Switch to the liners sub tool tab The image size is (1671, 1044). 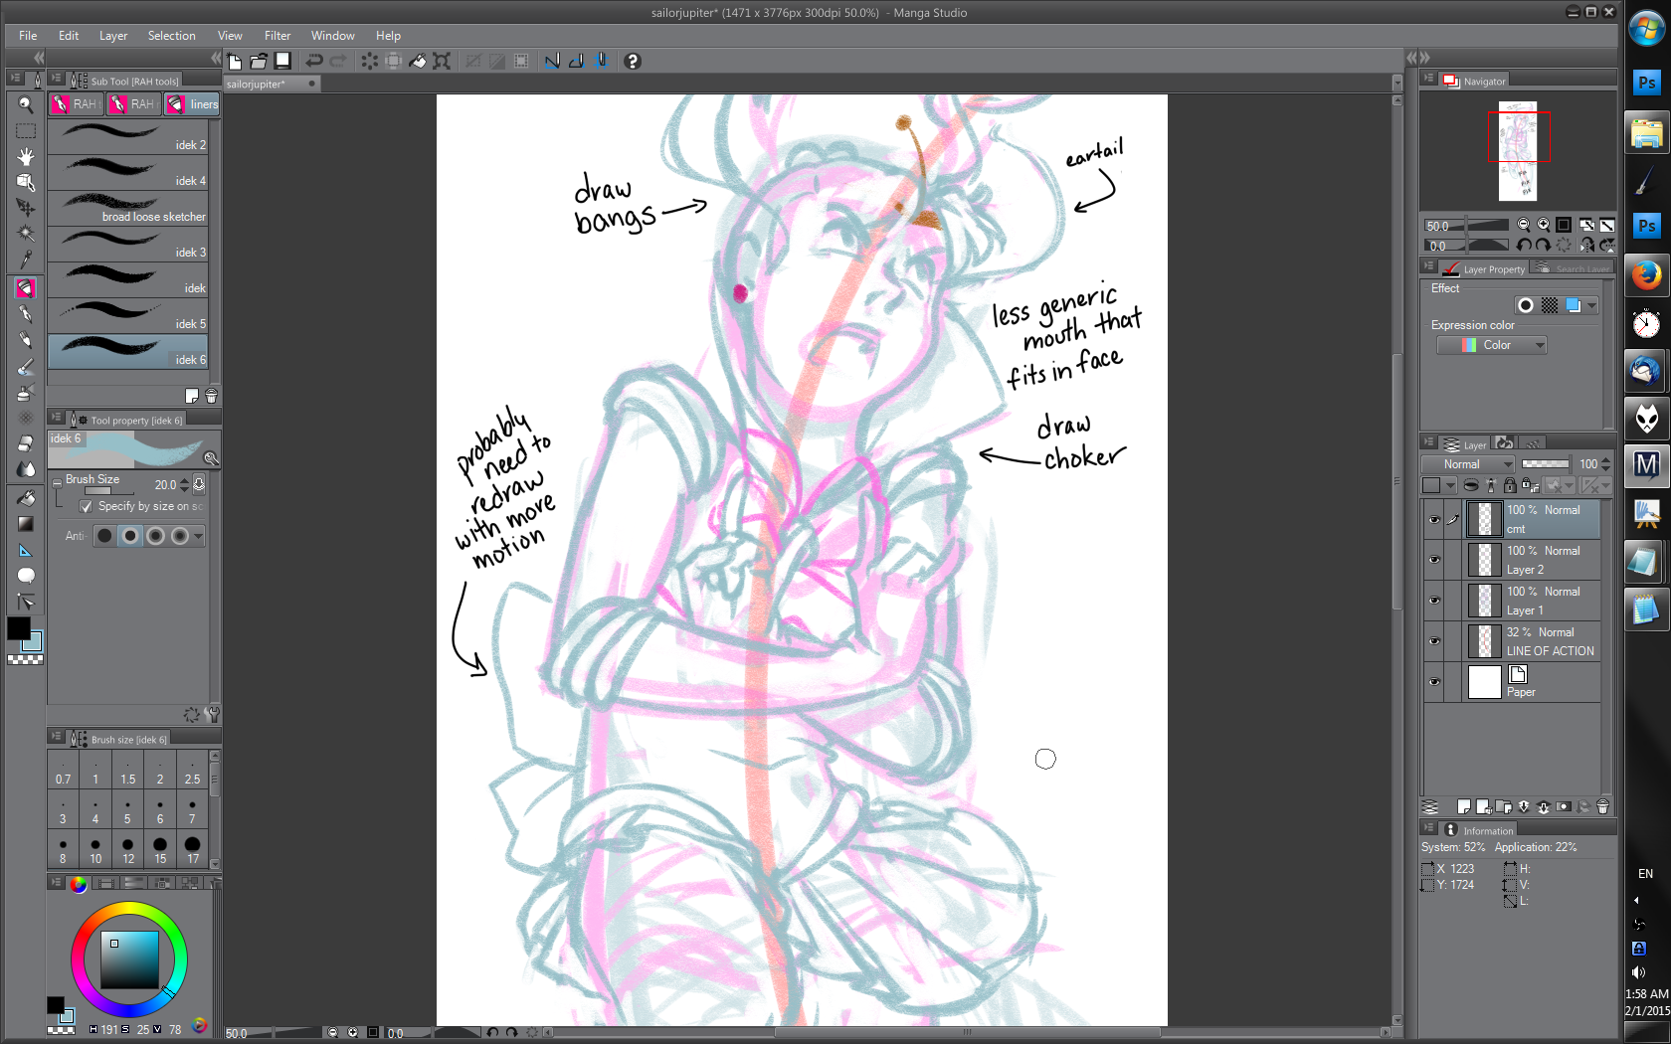pos(192,103)
